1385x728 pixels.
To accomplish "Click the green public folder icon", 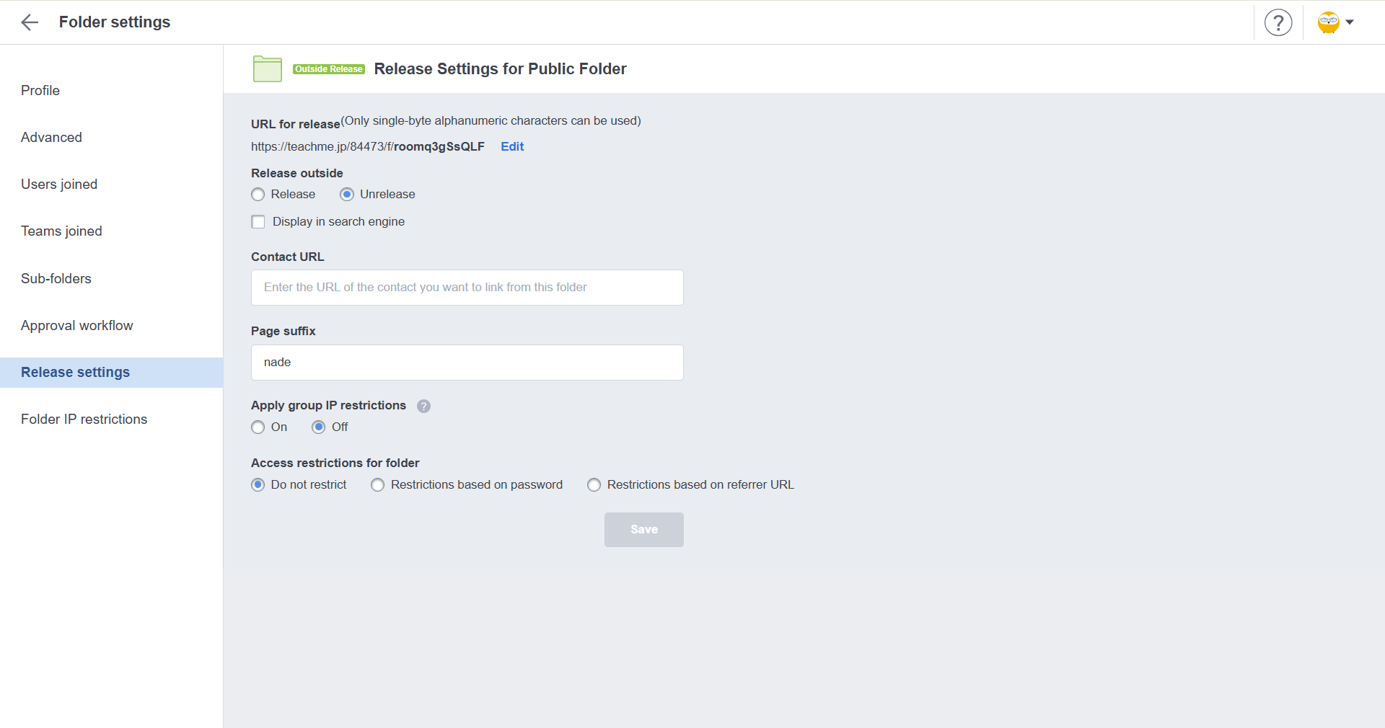I will point(267,69).
